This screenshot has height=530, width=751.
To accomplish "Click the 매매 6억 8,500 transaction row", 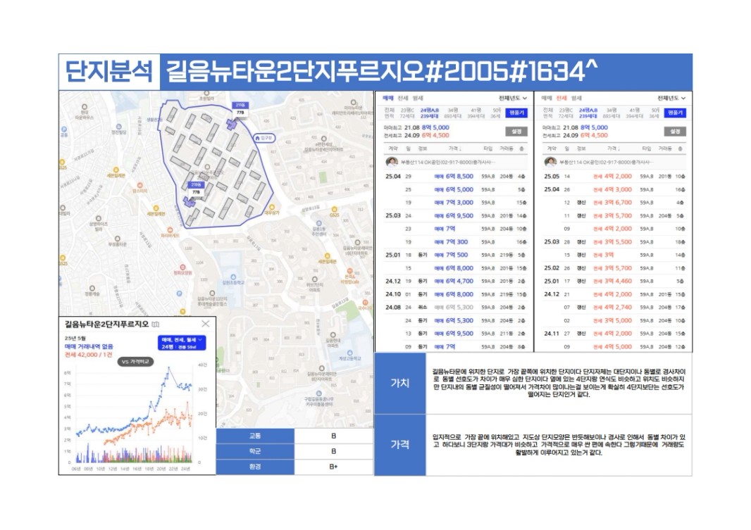I will pyautogui.click(x=456, y=177).
